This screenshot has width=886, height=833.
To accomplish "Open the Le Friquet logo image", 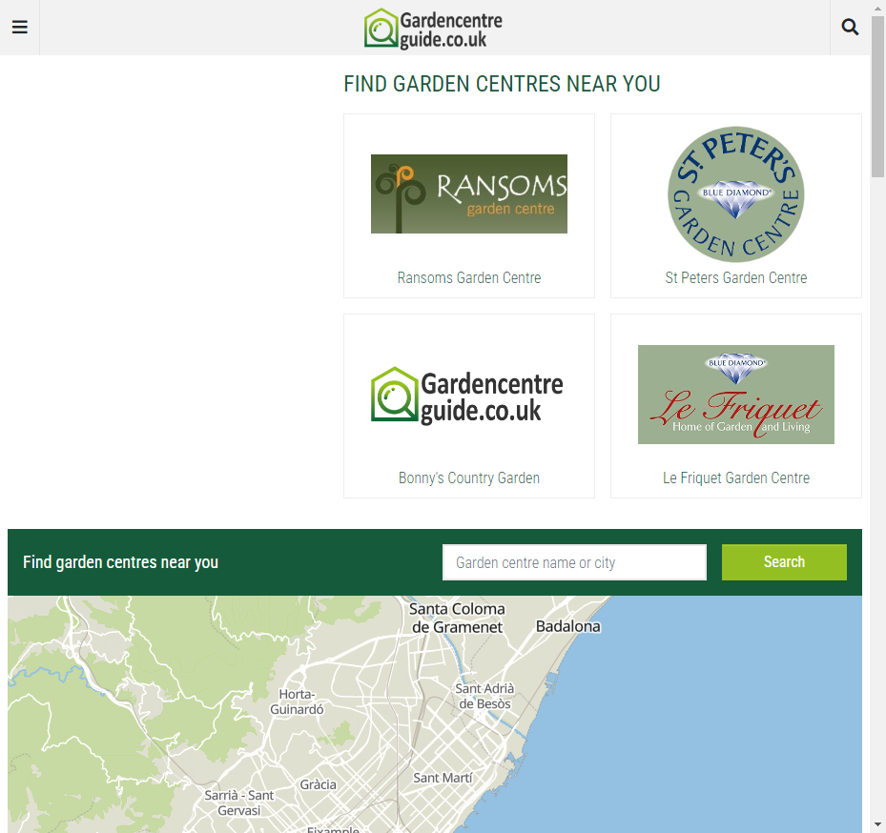I will [x=735, y=395].
